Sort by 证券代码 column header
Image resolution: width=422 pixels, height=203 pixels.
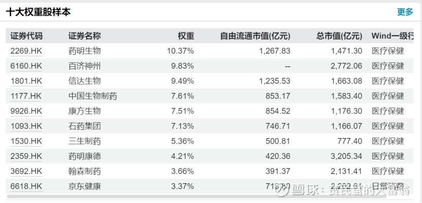pyautogui.click(x=26, y=36)
